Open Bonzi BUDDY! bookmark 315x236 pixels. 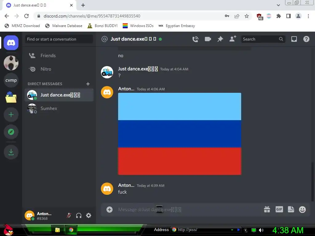[x=103, y=26]
